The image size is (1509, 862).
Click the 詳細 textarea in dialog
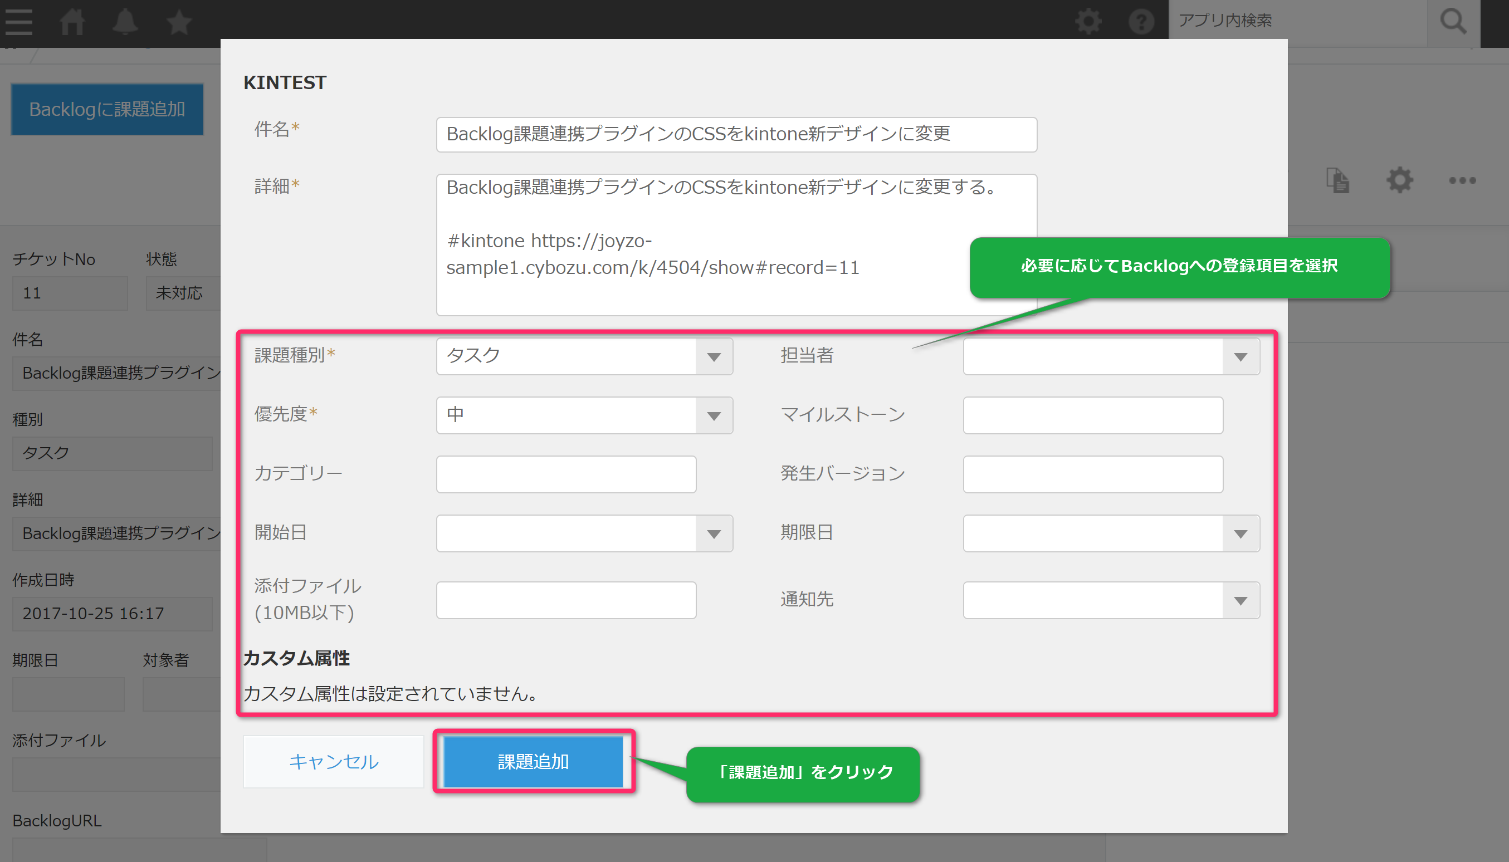pyautogui.click(x=737, y=244)
